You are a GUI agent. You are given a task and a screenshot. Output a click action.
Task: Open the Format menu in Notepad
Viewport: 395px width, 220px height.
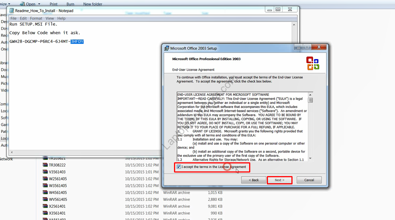(x=36, y=18)
